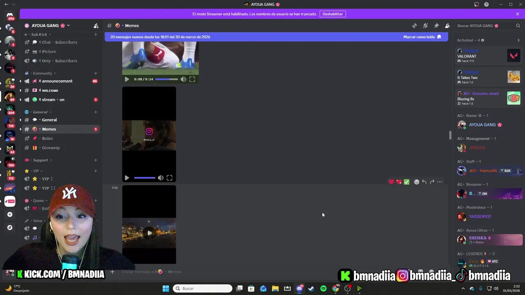The height and width of the screenshot is (295, 525).
Task: React with the red heart emoji
Action: coord(391,182)
